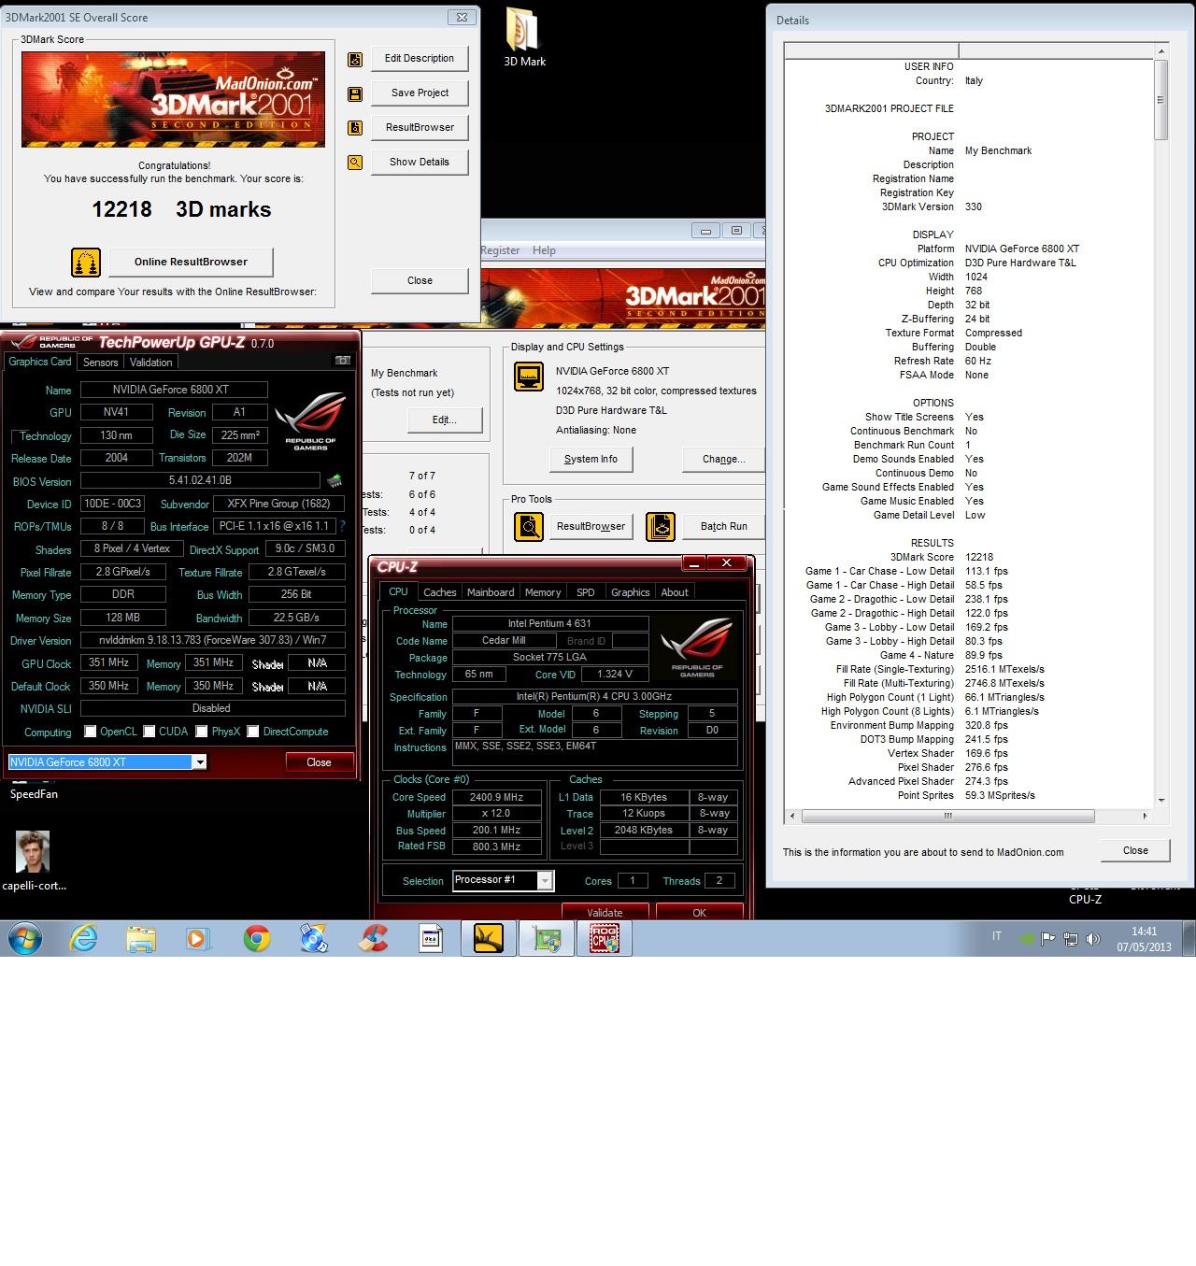Screen dimensions: 1196x1266
Task: Switch to 3DMark2001 taskbar item
Action: 489,938
